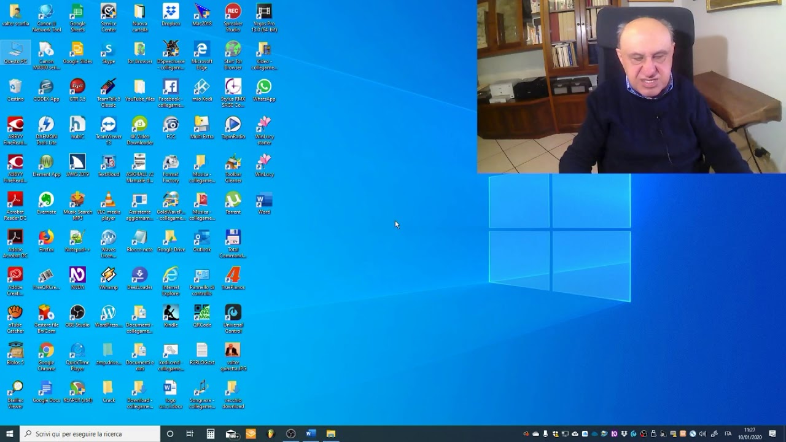Open the notification center icon
Viewport: 786px width, 442px height.
point(772,433)
